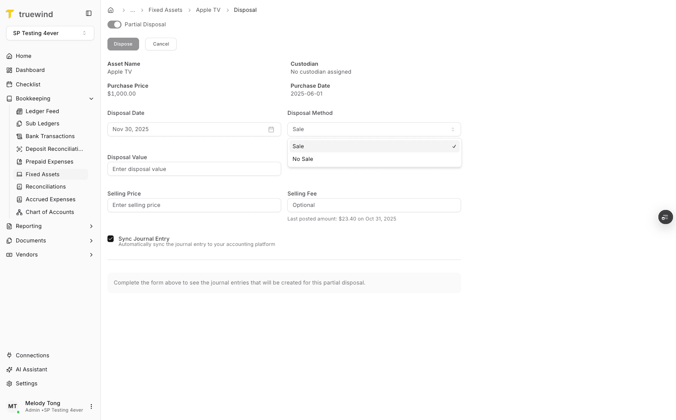Screen dimensions: 676x420
Task: Open Deposit Reconciliation via its sidebar icon
Action: tap(19, 149)
